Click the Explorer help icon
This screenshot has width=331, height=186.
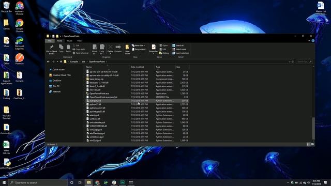click(313, 41)
